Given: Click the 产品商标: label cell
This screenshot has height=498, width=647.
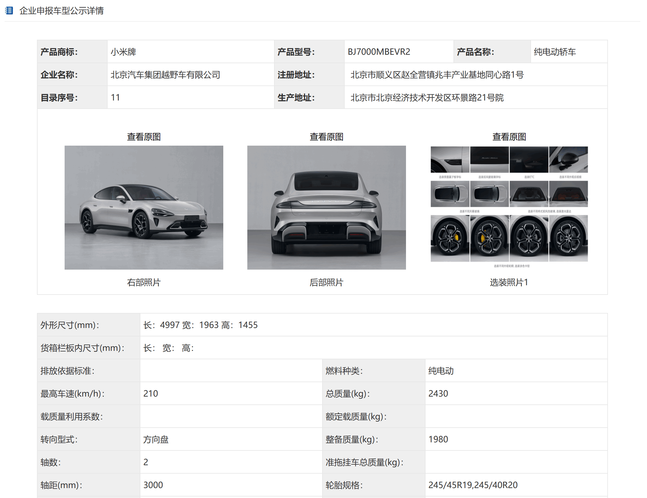Looking at the screenshot, I should click(72, 52).
